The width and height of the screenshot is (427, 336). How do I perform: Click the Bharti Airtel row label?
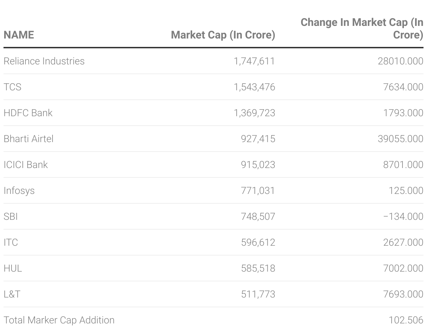click(29, 139)
